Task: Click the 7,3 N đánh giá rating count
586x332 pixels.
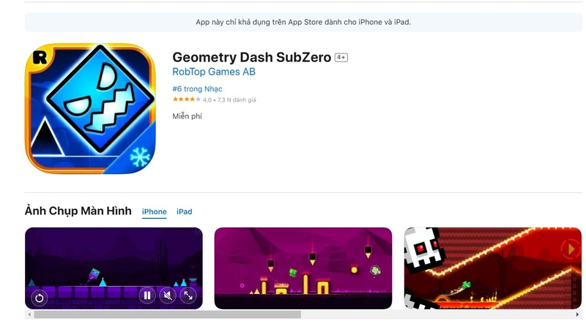Action: (237, 100)
